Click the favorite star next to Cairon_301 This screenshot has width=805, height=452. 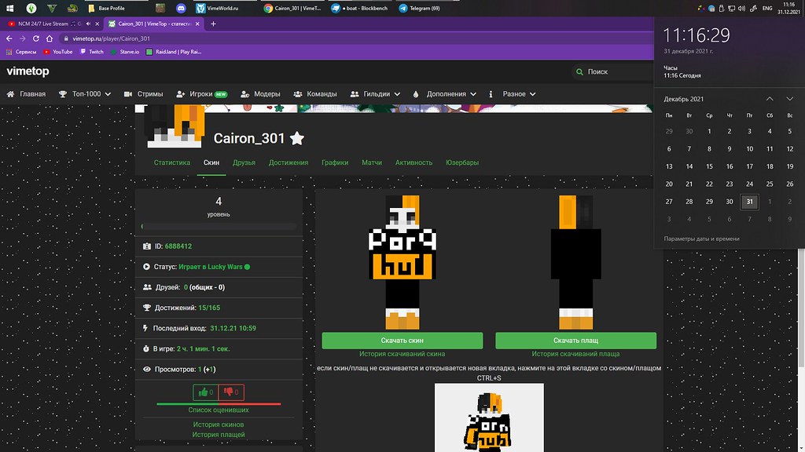click(x=296, y=139)
